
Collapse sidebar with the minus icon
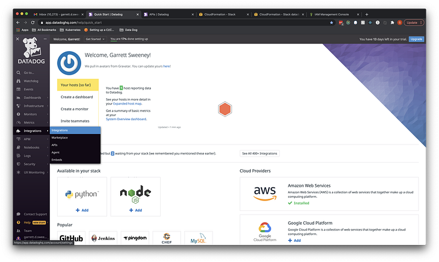45,39
